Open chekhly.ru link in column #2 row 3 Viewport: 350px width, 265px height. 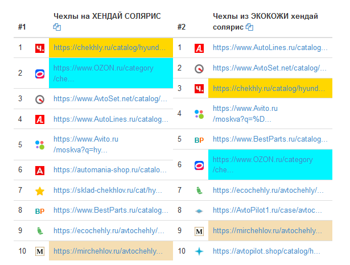tap(269, 88)
